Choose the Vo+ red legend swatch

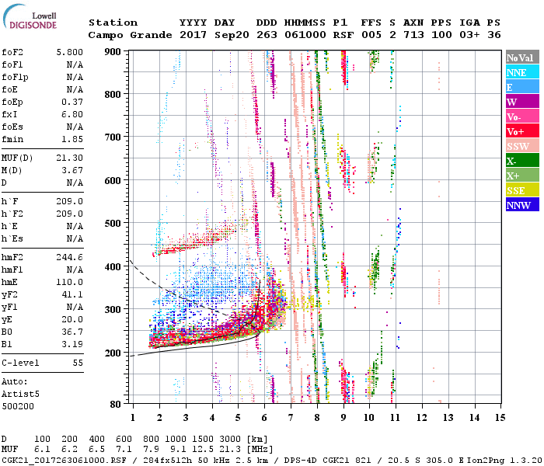(521, 131)
